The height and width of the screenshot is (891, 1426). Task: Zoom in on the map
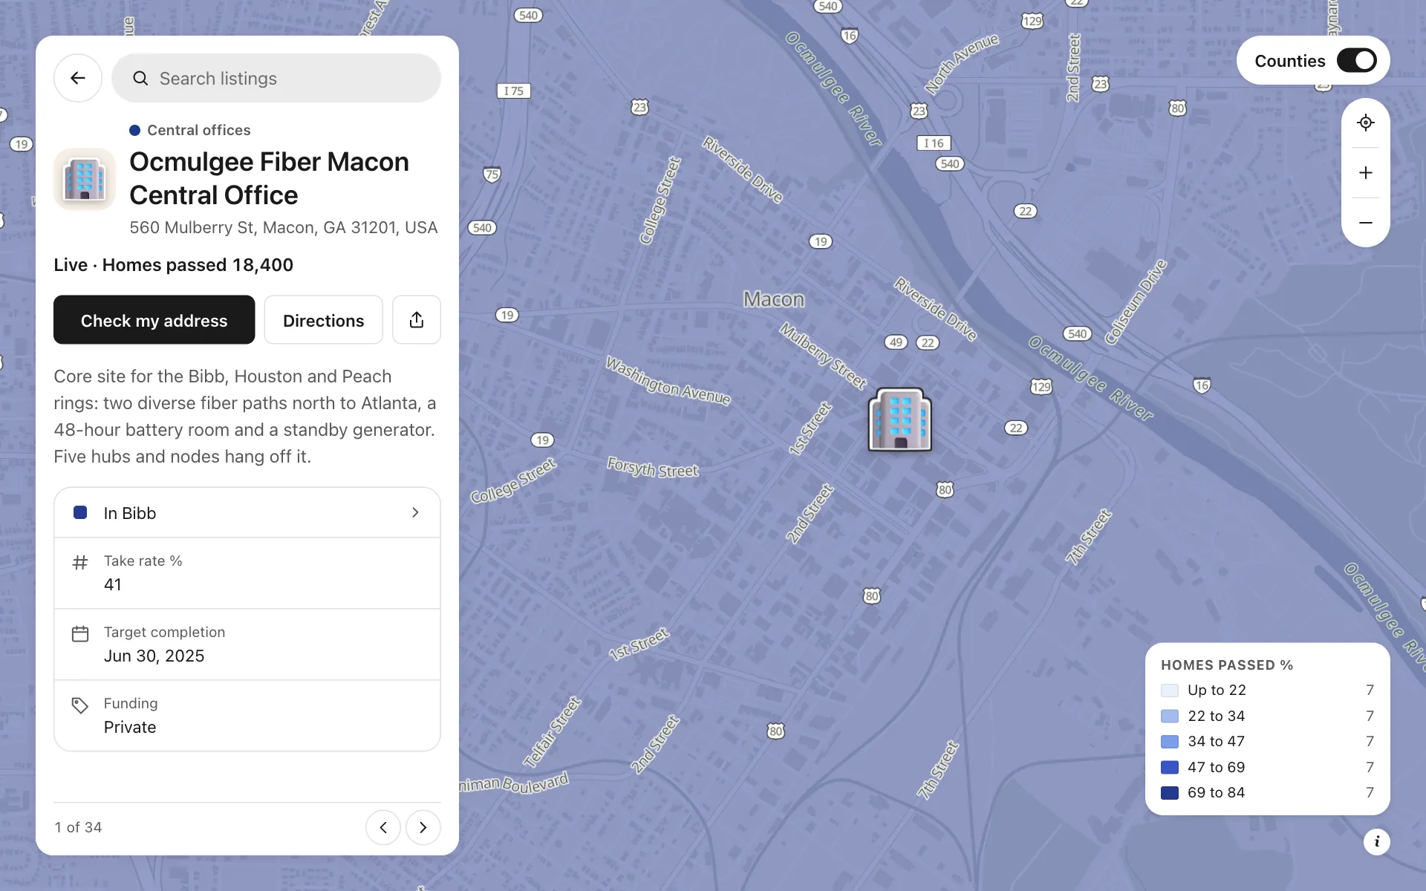1365,172
